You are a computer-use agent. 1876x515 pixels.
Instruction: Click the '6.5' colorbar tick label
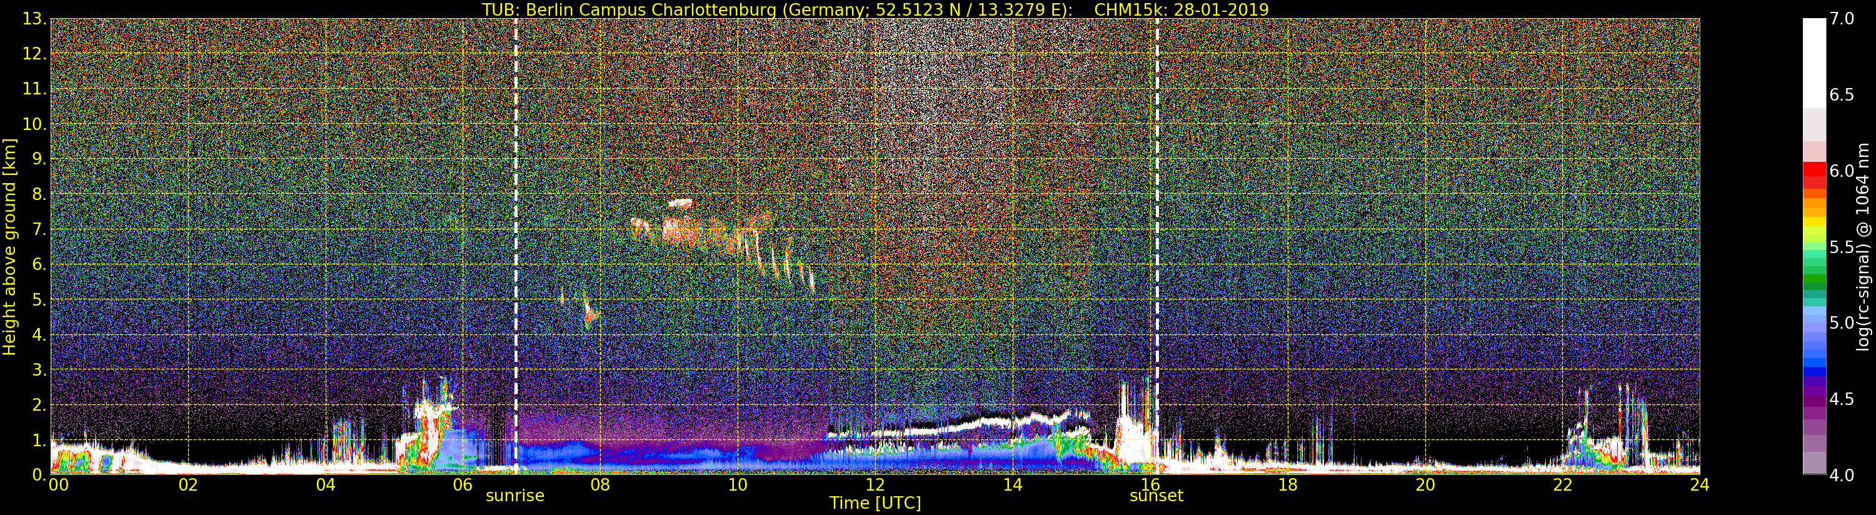(1842, 95)
